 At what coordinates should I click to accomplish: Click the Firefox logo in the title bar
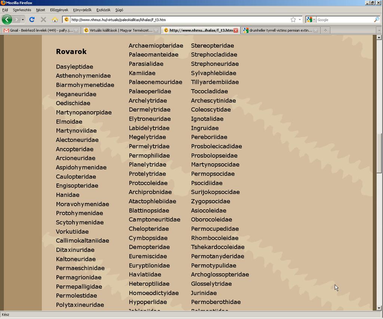click(x=3, y=3)
